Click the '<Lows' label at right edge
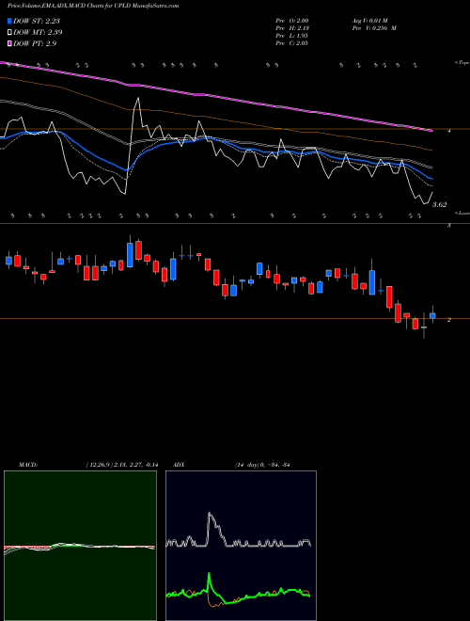 [x=462, y=213]
